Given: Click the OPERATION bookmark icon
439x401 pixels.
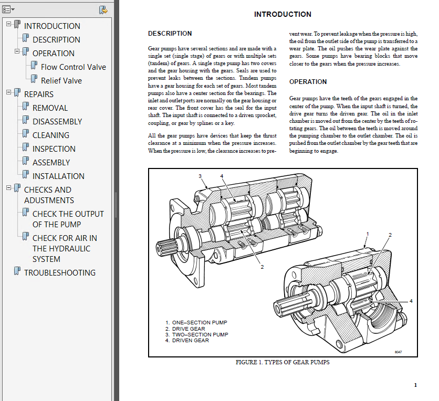Looking at the screenshot, I should coord(26,52).
